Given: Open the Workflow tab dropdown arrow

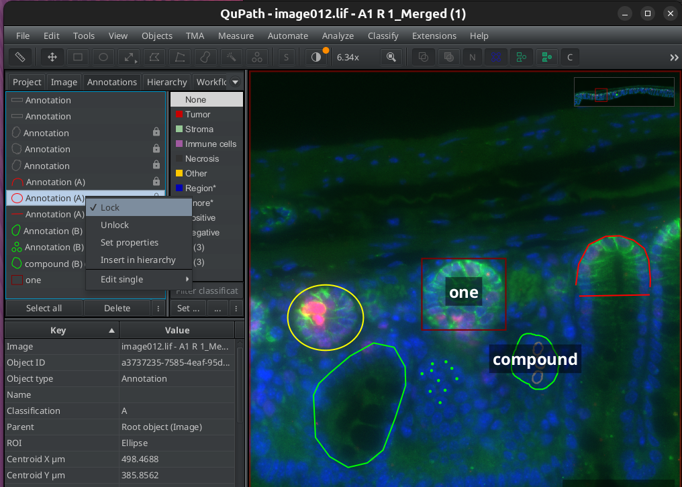Looking at the screenshot, I should [x=234, y=81].
